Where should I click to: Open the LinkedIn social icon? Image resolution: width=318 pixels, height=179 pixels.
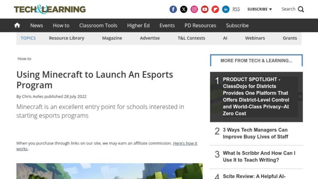click(x=226, y=10)
